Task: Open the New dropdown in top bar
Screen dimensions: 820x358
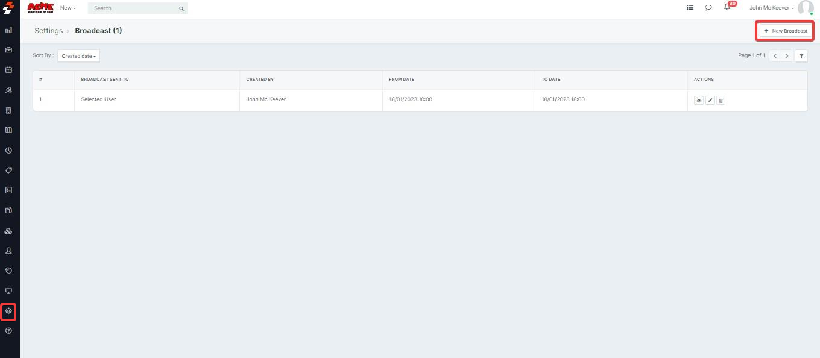Action: pos(68,8)
